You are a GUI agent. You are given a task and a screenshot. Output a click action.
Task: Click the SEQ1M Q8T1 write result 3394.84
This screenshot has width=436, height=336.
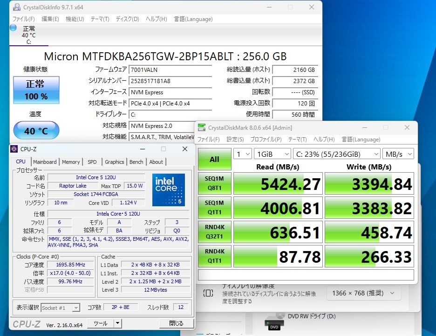click(x=369, y=183)
